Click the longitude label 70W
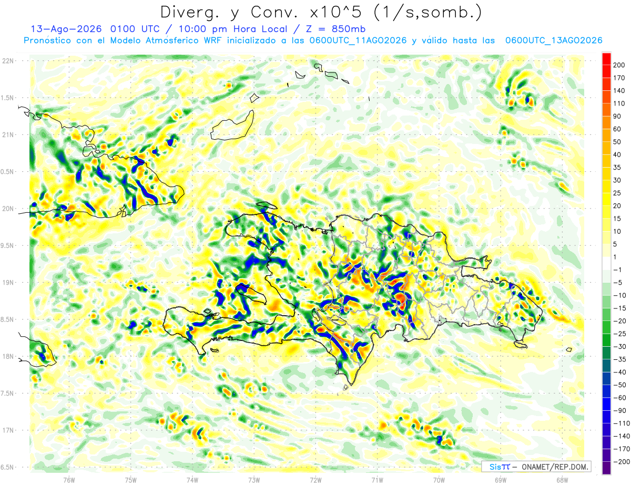Screen dimensions: 631x487 tap(439, 480)
